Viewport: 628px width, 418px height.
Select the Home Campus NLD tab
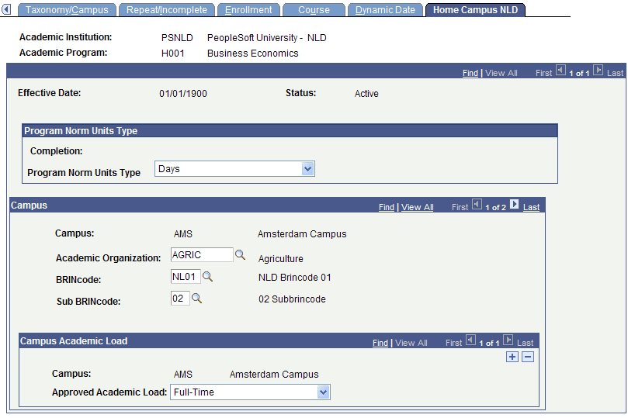tap(475, 10)
